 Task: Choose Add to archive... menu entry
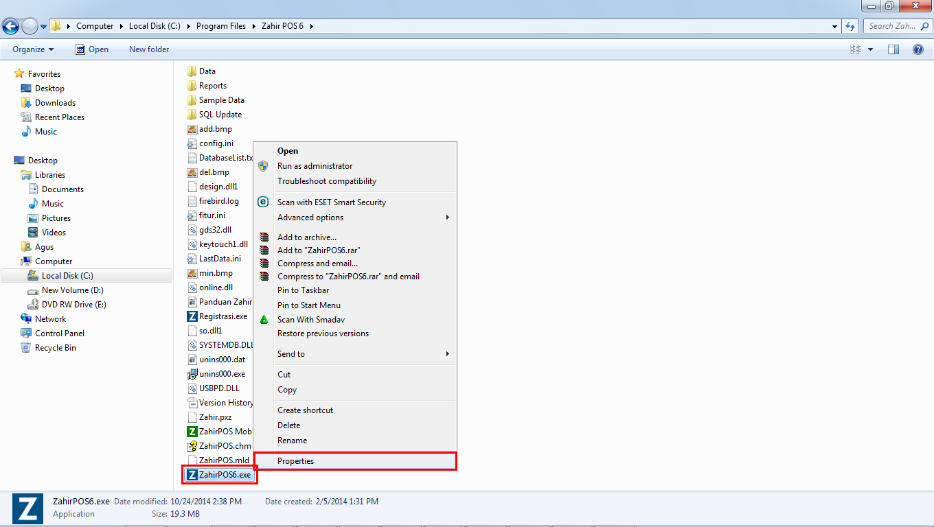pos(355,237)
